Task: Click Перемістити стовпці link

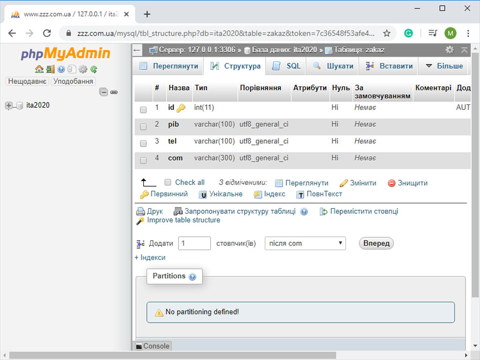Action: click(x=359, y=212)
